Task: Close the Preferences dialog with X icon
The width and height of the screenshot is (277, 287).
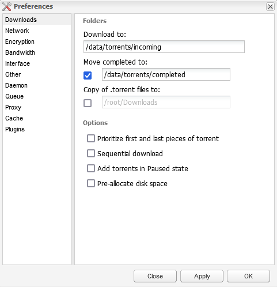Action: point(270,7)
